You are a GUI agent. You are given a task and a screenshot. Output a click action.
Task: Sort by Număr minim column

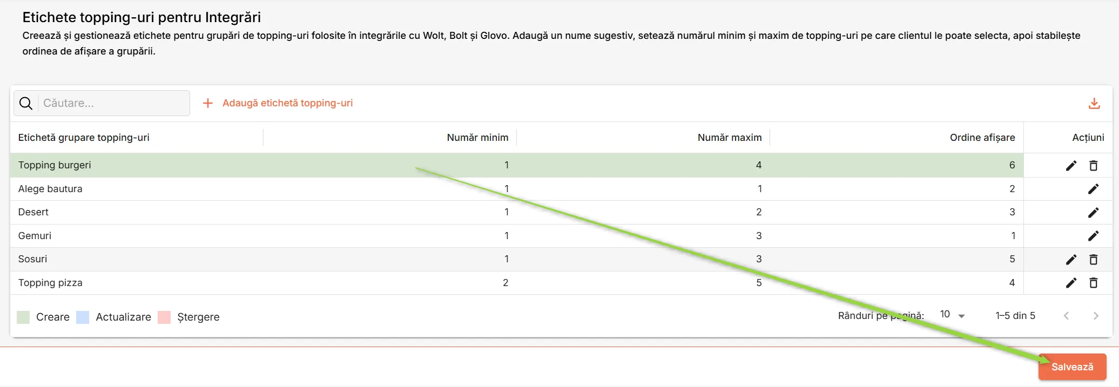pyautogui.click(x=477, y=138)
